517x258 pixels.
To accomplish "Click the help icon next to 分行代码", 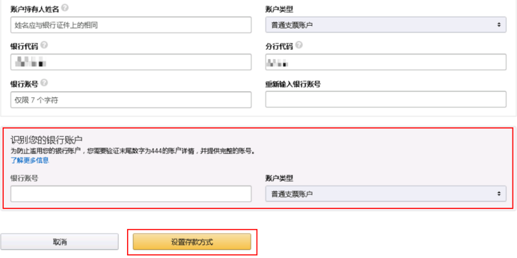I will (299, 46).
